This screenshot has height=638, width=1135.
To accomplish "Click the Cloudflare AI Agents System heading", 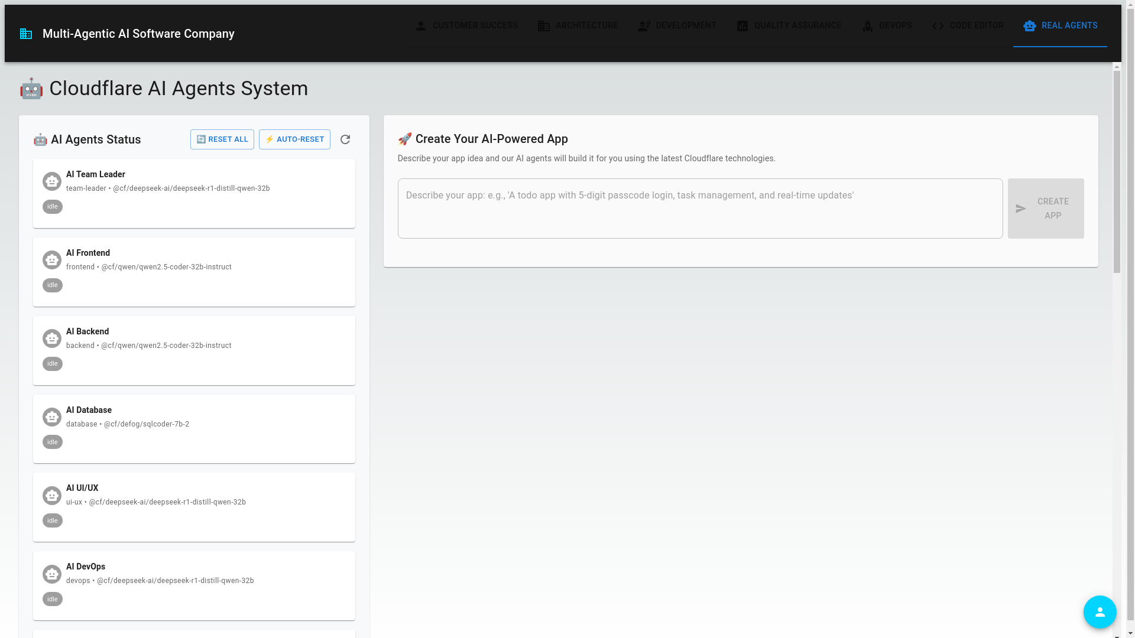I will tap(164, 89).
